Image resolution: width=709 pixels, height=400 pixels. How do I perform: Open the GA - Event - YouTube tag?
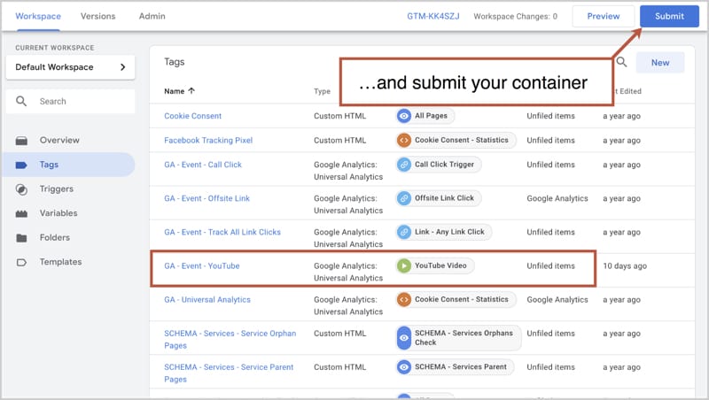tap(202, 265)
